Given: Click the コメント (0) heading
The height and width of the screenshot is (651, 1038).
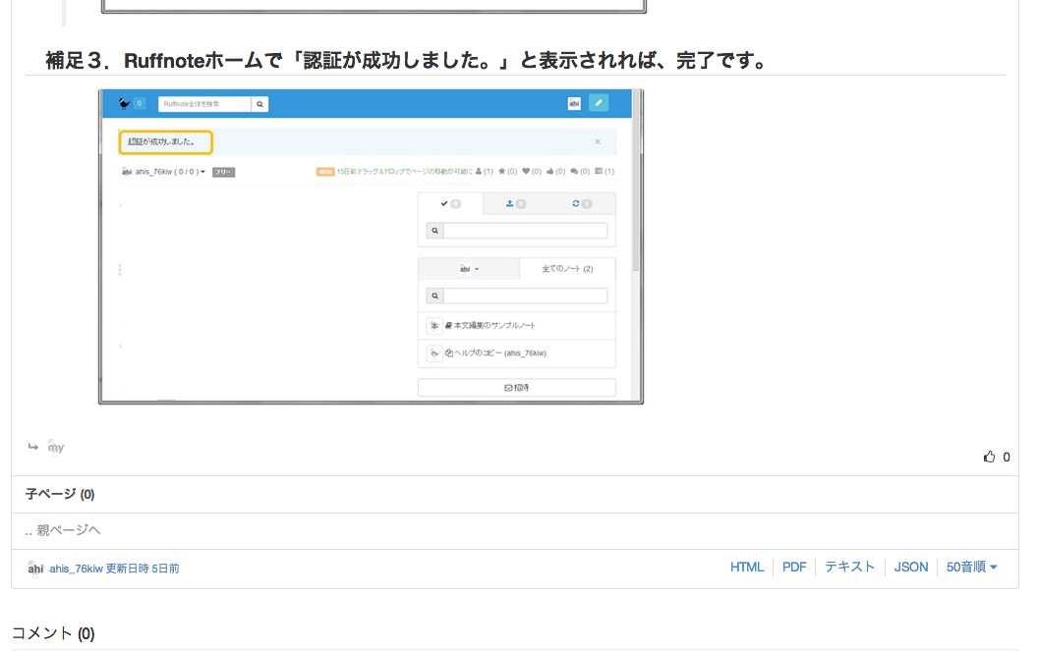Looking at the screenshot, I should (53, 633).
